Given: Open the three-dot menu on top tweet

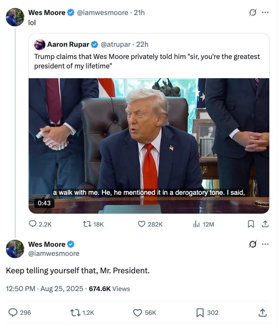Looking at the screenshot, I should 265,13.
